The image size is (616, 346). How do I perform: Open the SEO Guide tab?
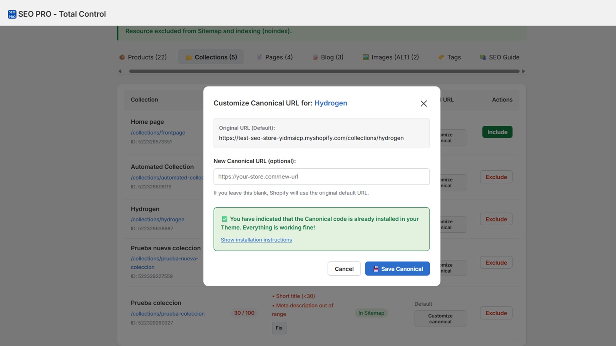(x=499, y=57)
